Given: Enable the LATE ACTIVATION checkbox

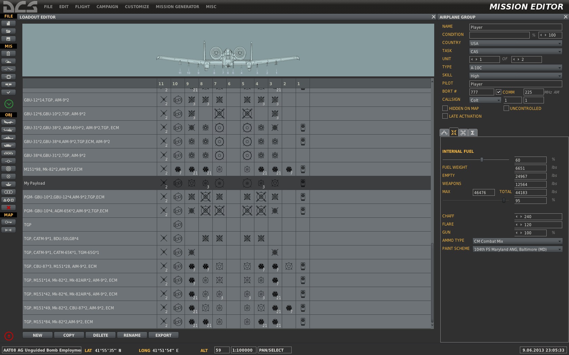Looking at the screenshot, I should (445, 116).
